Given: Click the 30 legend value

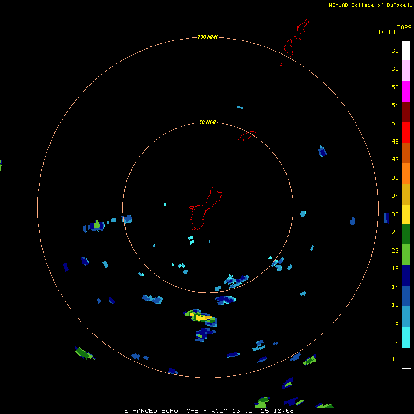Looking at the screenshot, I should click(x=395, y=214).
